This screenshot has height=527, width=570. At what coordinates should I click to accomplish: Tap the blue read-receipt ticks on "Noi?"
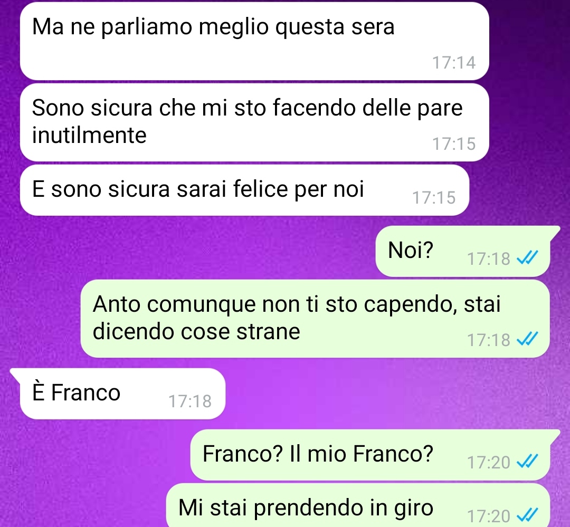[x=527, y=258]
